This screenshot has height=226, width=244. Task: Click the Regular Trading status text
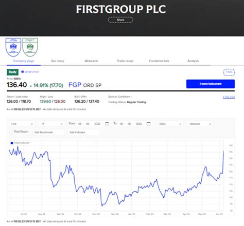click(136, 102)
